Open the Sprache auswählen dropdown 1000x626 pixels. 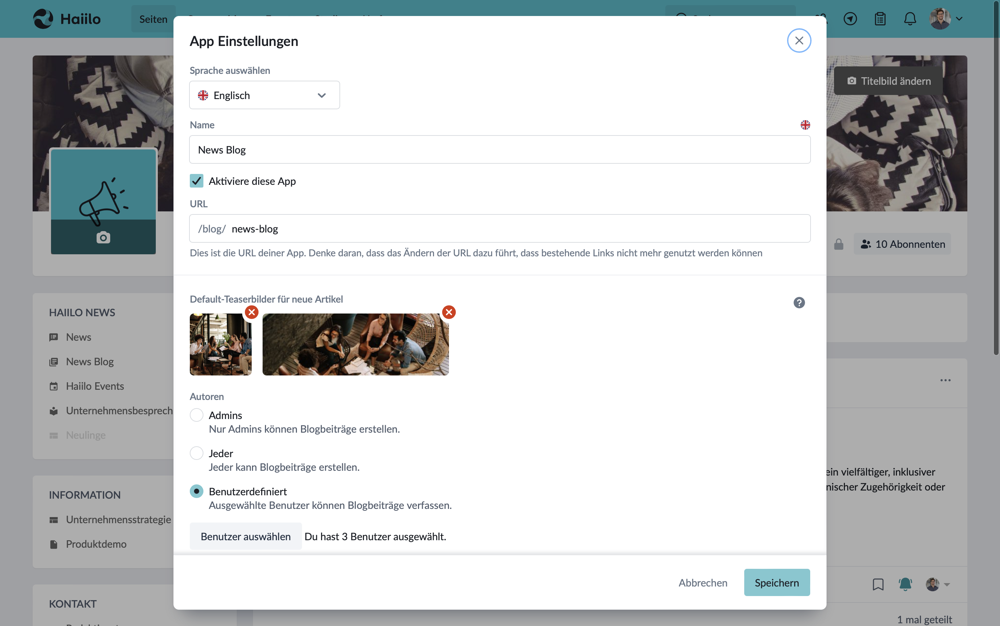click(264, 95)
